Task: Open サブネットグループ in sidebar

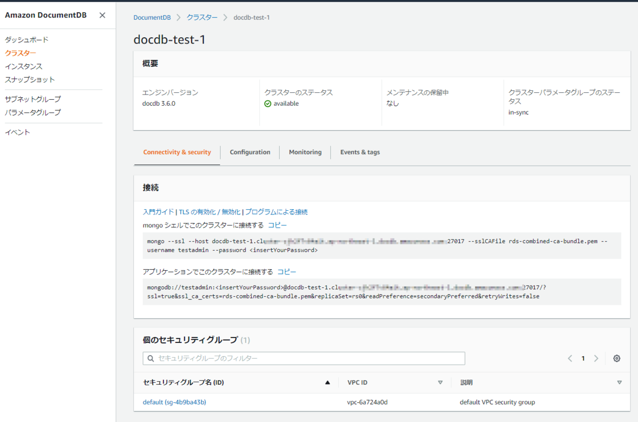Action: (33, 99)
